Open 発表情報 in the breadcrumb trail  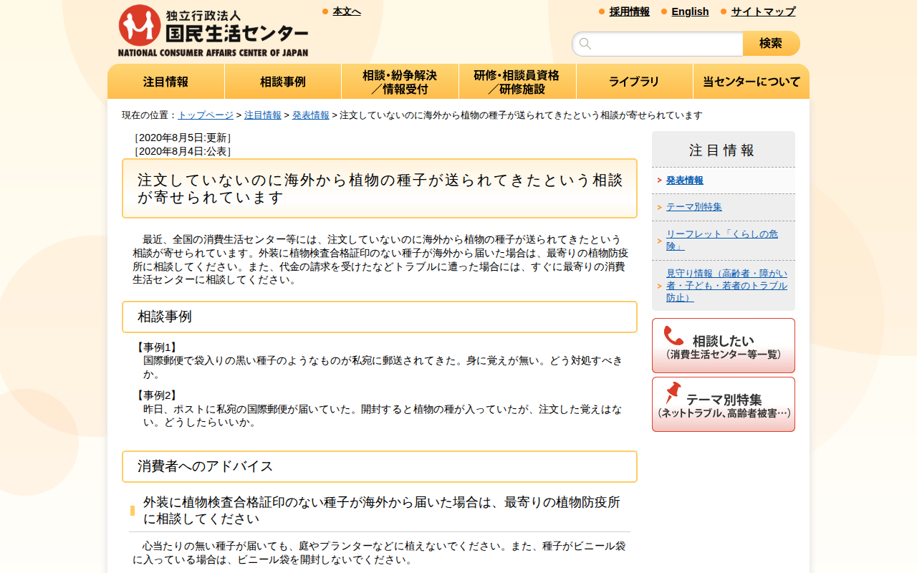pyautogui.click(x=310, y=114)
